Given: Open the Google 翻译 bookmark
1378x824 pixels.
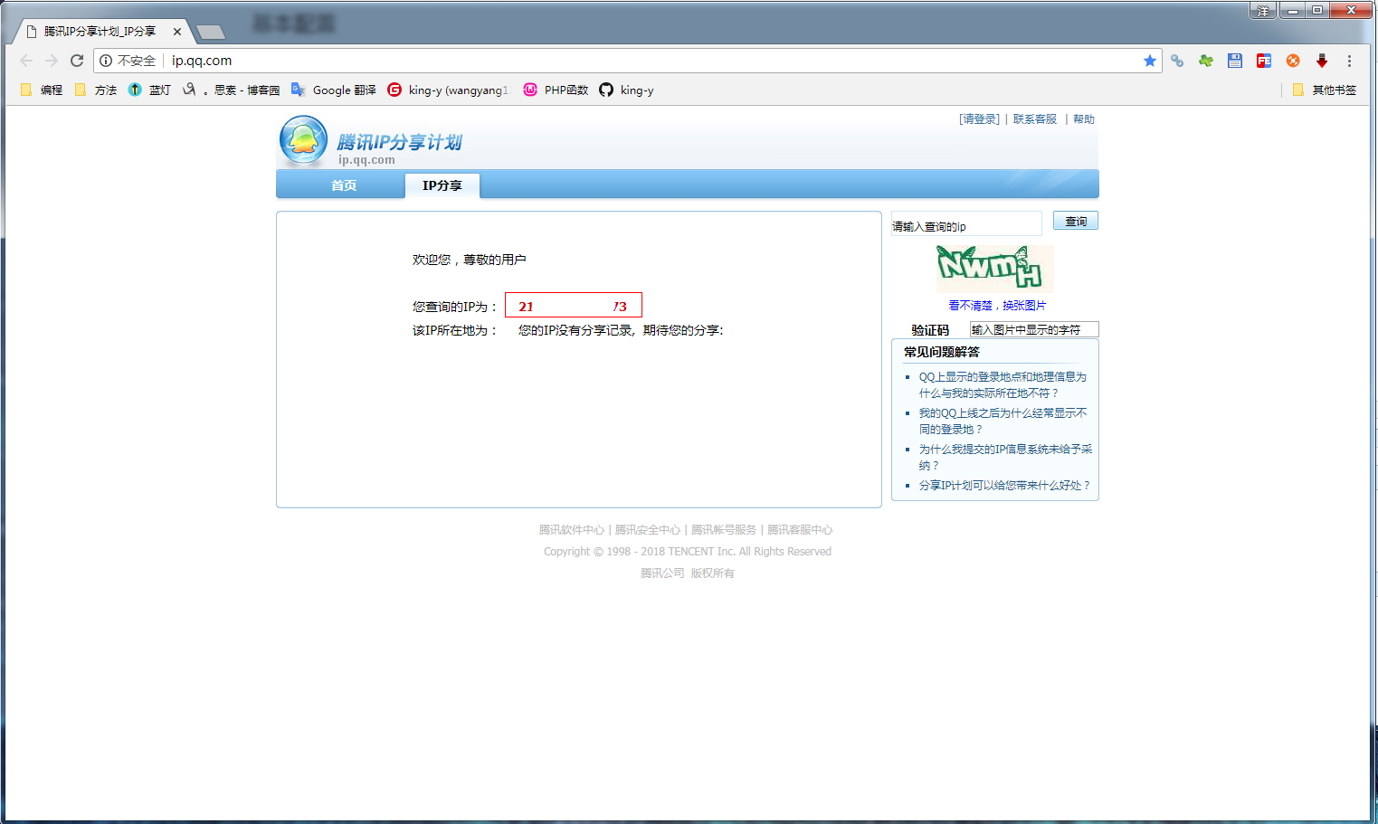Looking at the screenshot, I should point(333,90).
